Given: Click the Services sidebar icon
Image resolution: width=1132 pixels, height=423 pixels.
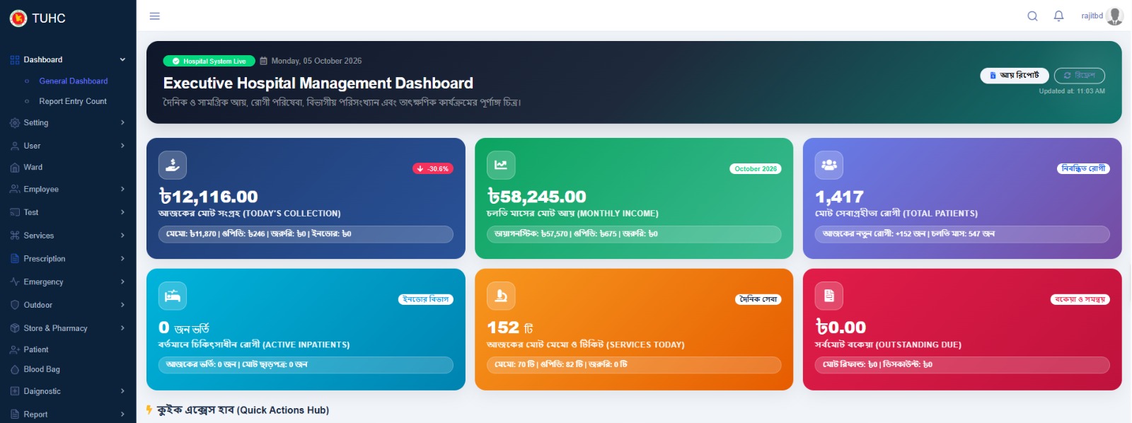Looking at the screenshot, I should coord(15,236).
